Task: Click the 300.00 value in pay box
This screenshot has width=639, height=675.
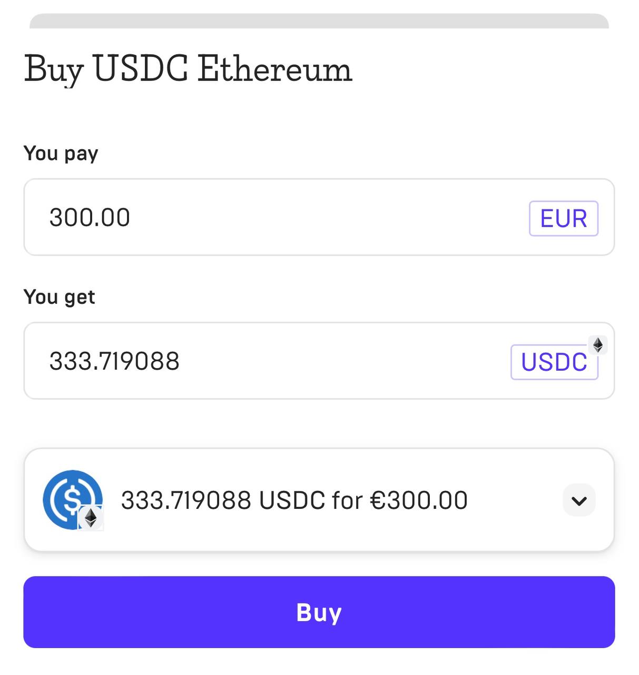Action: (x=90, y=218)
